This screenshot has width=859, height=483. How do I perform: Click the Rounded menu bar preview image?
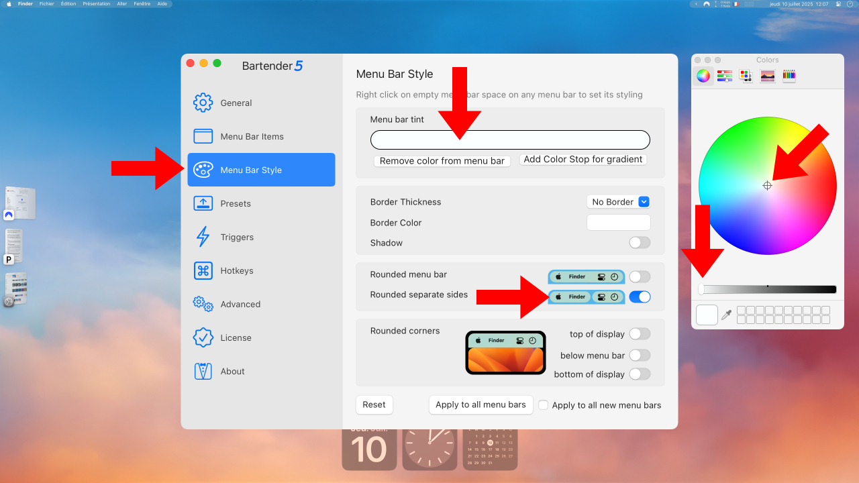587,276
